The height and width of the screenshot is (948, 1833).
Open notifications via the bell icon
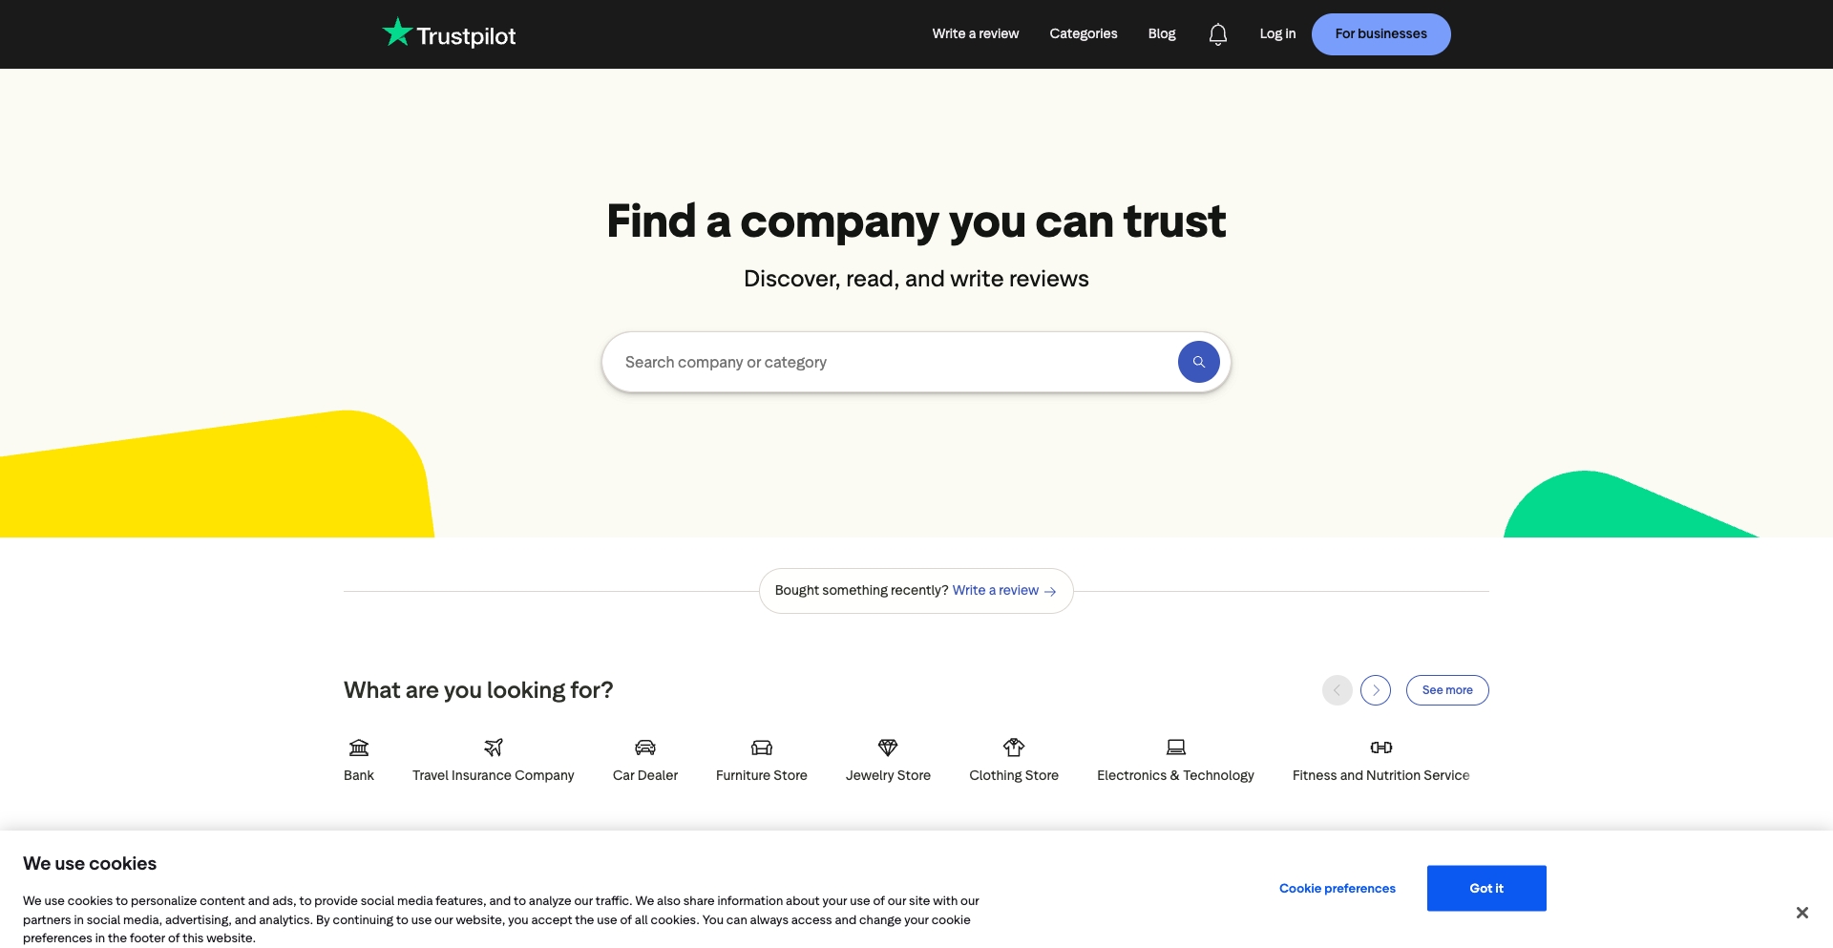(1217, 33)
